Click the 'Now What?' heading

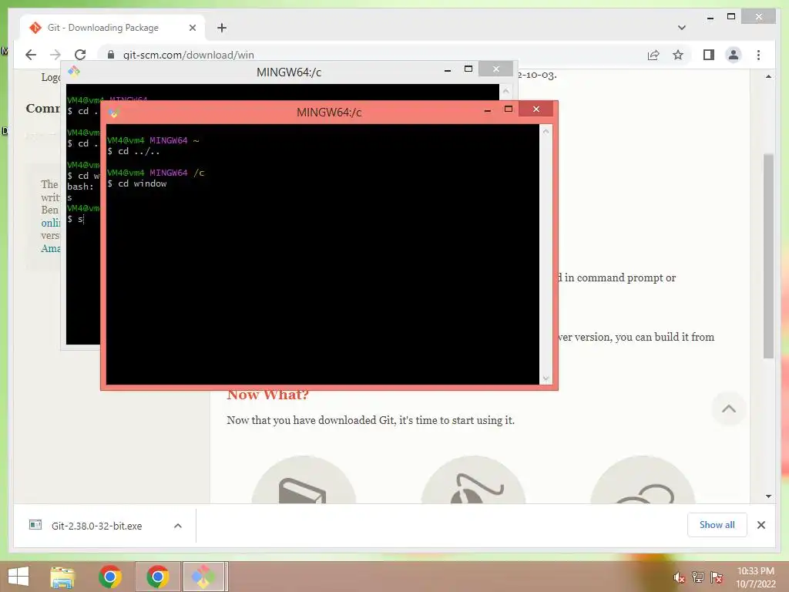coord(267,395)
